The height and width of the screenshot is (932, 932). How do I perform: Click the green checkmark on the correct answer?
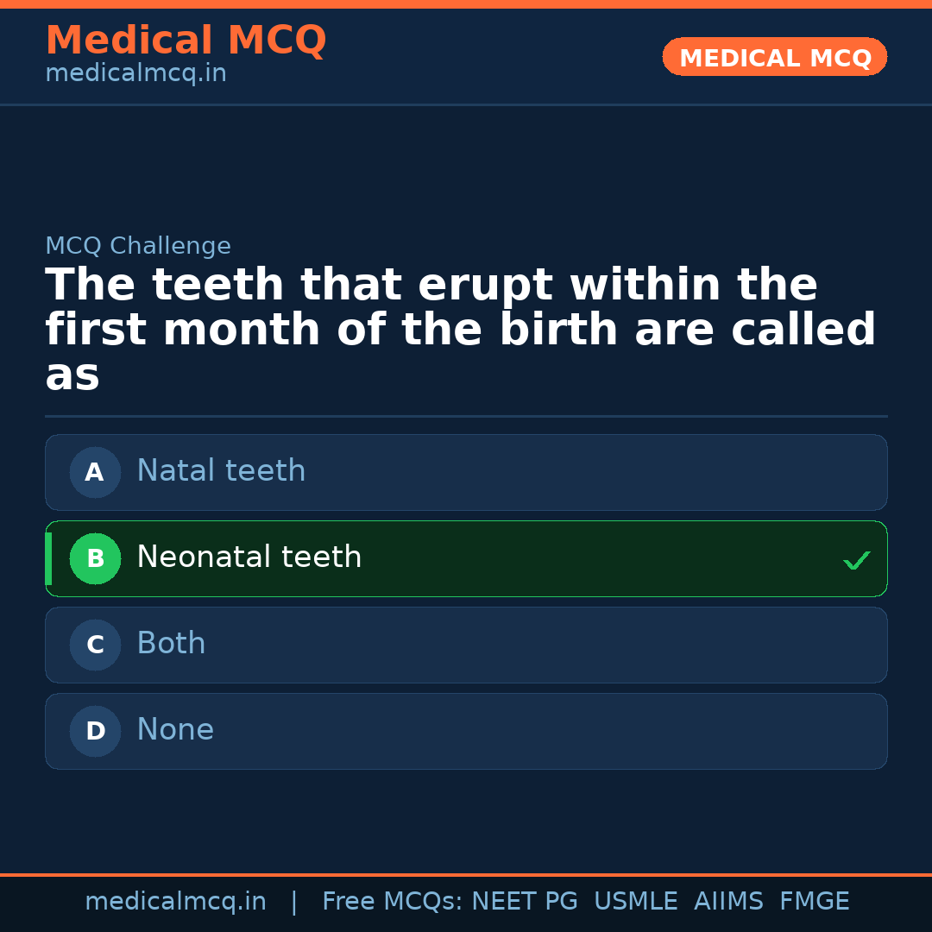click(856, 560)
